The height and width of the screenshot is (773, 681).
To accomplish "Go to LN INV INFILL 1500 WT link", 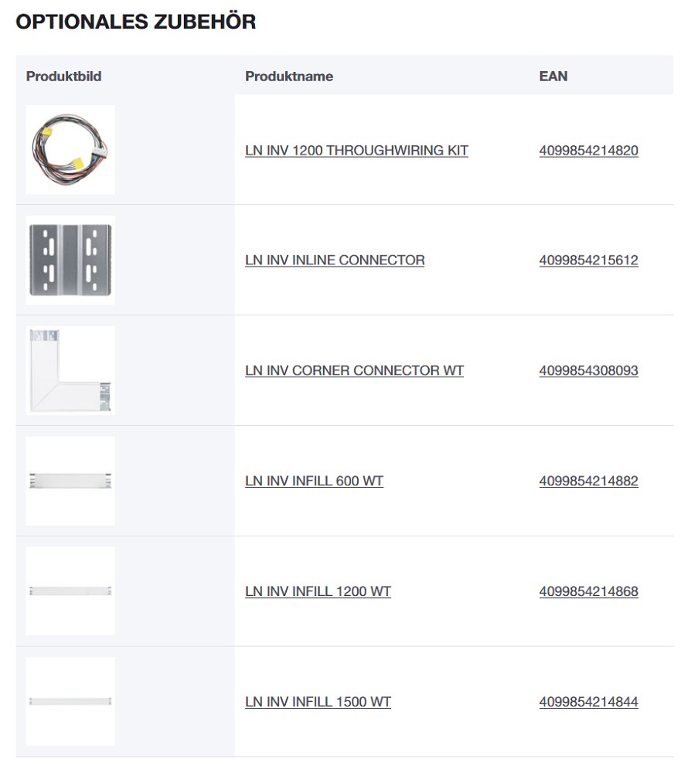I will 318,702.
